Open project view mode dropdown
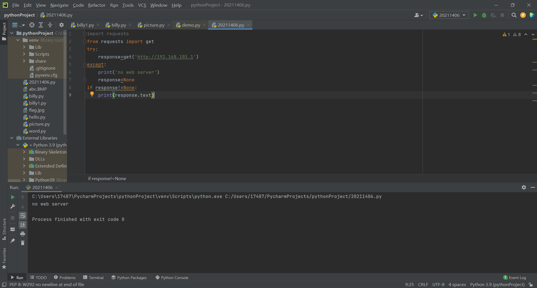Viewport: 537px width, 288px height. click(x=18, y=25)
